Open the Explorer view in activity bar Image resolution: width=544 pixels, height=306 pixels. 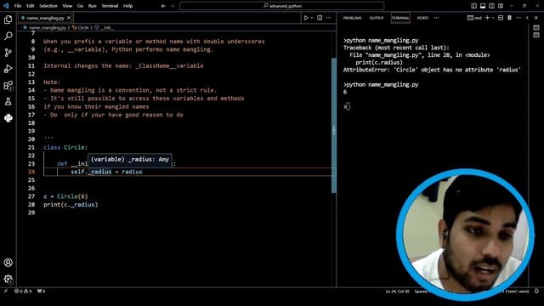pos(8,20)
